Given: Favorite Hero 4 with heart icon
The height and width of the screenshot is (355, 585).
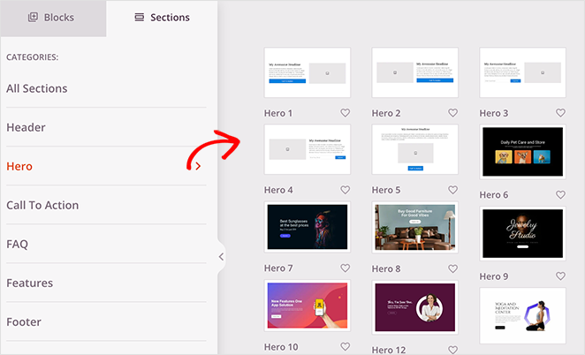Looking at the screenshot, I should click(x=346, y=190).
